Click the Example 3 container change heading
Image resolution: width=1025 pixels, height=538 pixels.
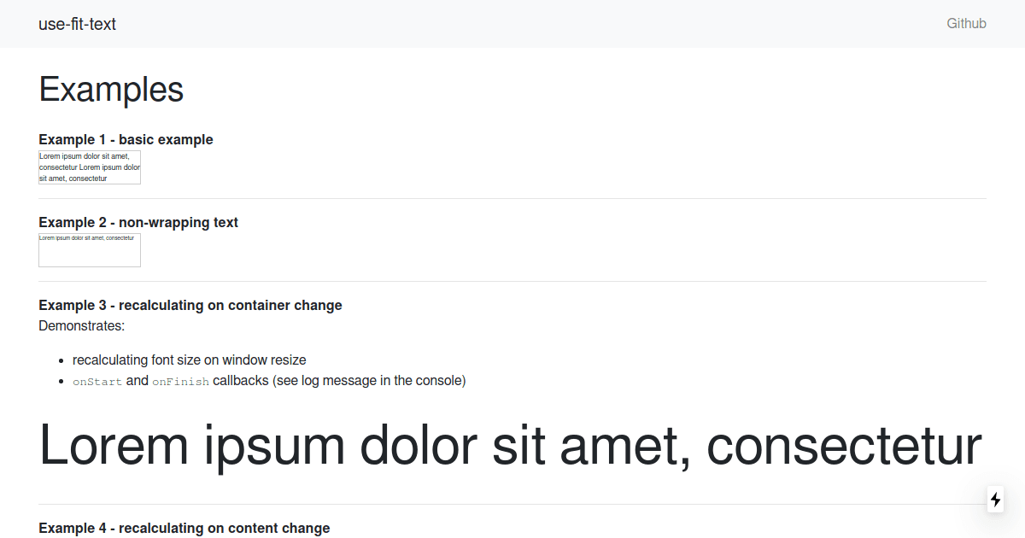190,305
